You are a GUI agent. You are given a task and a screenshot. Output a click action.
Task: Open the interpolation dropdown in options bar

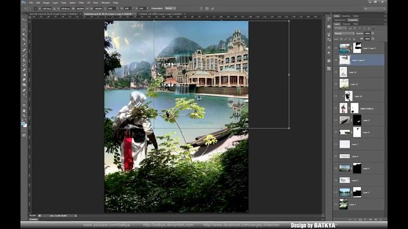coord(170,8)
